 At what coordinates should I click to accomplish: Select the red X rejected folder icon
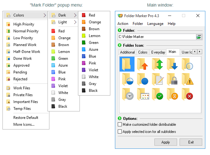coord(187,94)
